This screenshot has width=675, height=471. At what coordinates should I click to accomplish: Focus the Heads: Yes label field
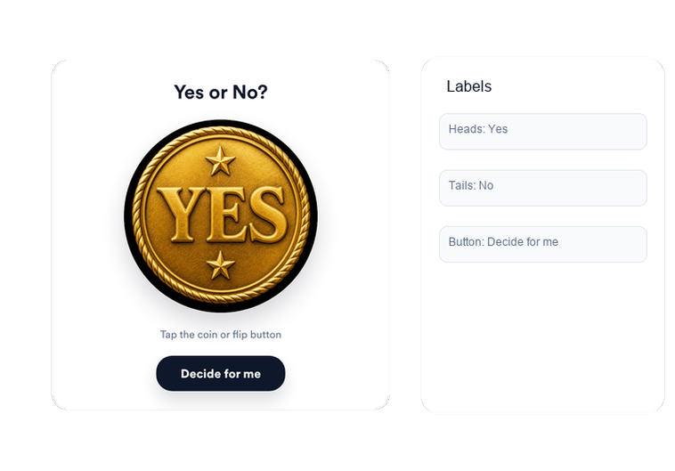(x=543, y=131)
